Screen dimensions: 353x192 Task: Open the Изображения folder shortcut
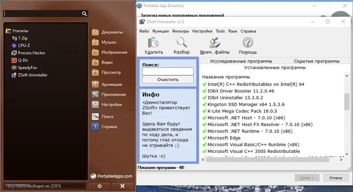pyautogui.click(x=109, y=52)
